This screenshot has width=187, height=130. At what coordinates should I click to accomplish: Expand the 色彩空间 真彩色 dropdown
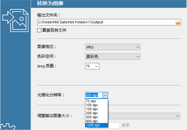click(x=113, y=57)
